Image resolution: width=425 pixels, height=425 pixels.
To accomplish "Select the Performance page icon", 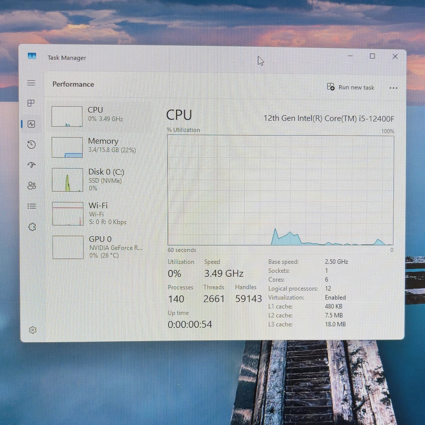I will pyautogui.click(x=31, y=124).
